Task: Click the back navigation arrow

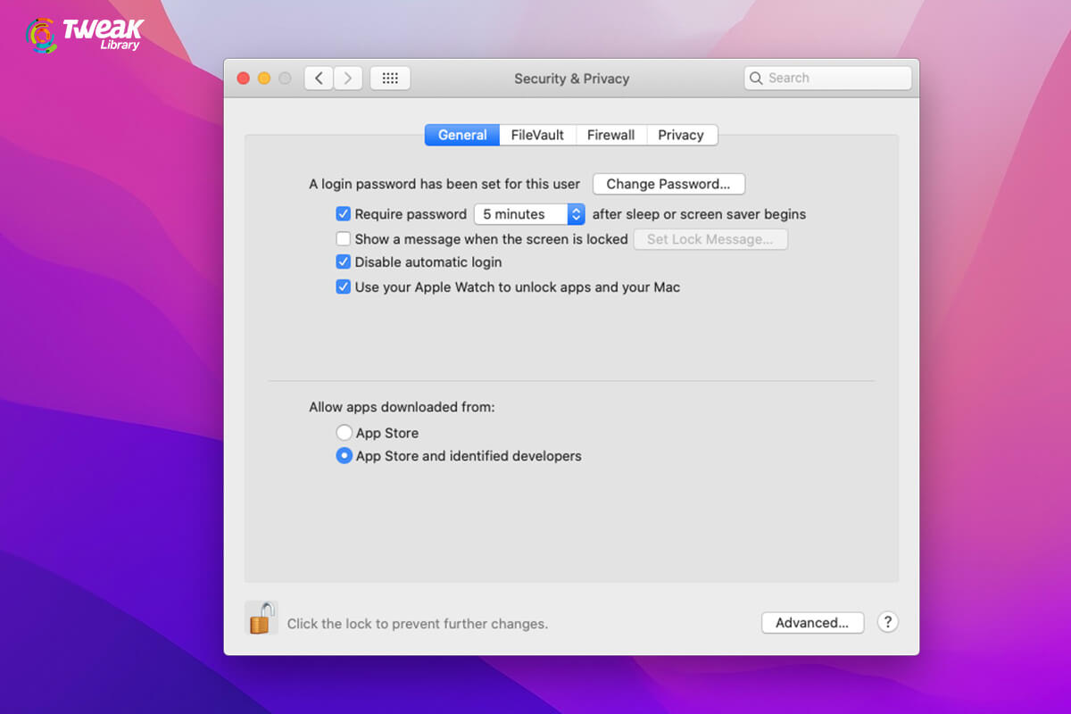Action: [319, 78]
